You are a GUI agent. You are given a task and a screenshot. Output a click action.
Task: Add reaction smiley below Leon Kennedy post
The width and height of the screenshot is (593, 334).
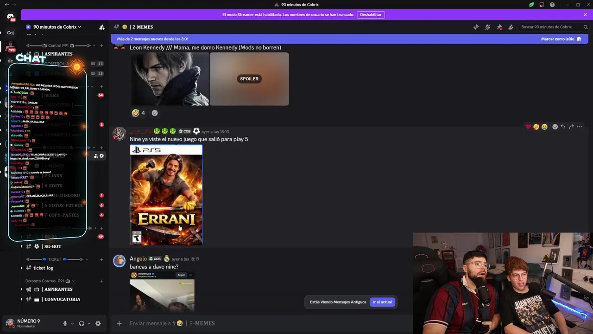pyautogui.click(x=155, y=113)
